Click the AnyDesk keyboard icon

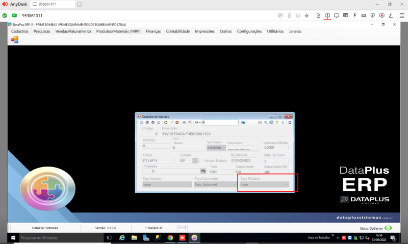364,16
